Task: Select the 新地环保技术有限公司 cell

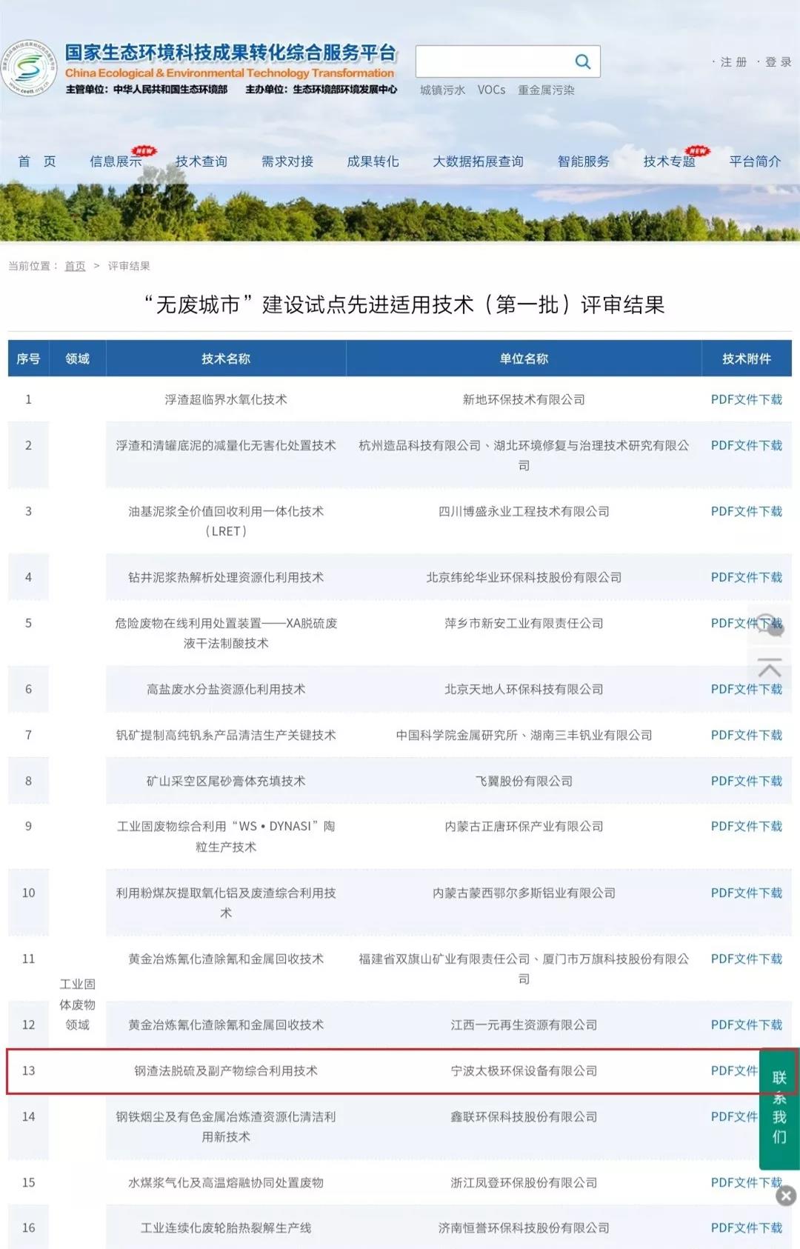Action: (x=524, y=399)
